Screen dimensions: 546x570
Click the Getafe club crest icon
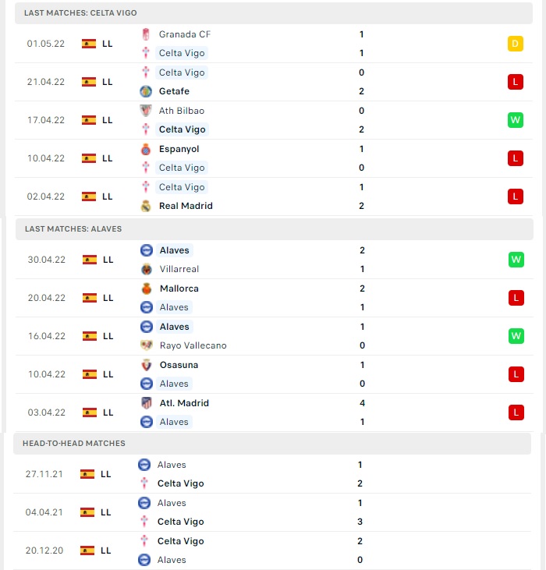click(146, 91)
